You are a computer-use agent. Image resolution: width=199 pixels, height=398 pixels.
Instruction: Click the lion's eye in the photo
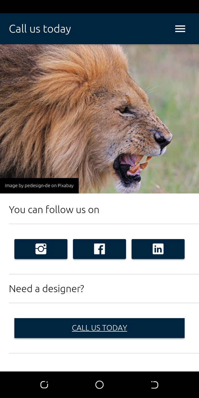(122, 109)
